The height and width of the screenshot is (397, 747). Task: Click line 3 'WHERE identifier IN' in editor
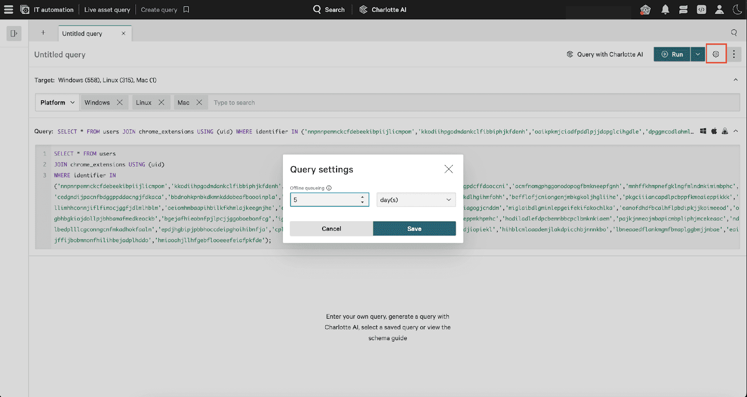85,175
